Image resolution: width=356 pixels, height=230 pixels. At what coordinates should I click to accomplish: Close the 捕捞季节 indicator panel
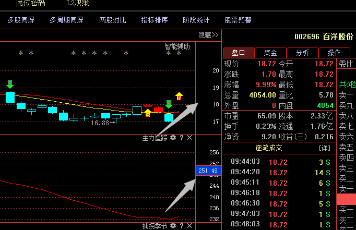tap(189, 225)
